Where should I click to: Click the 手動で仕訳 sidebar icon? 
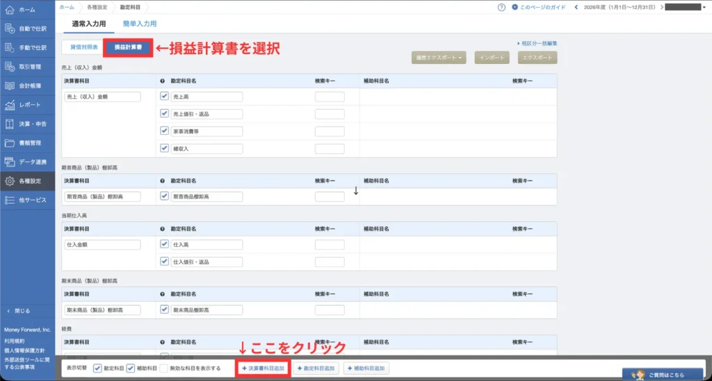(x=10, y=48)
